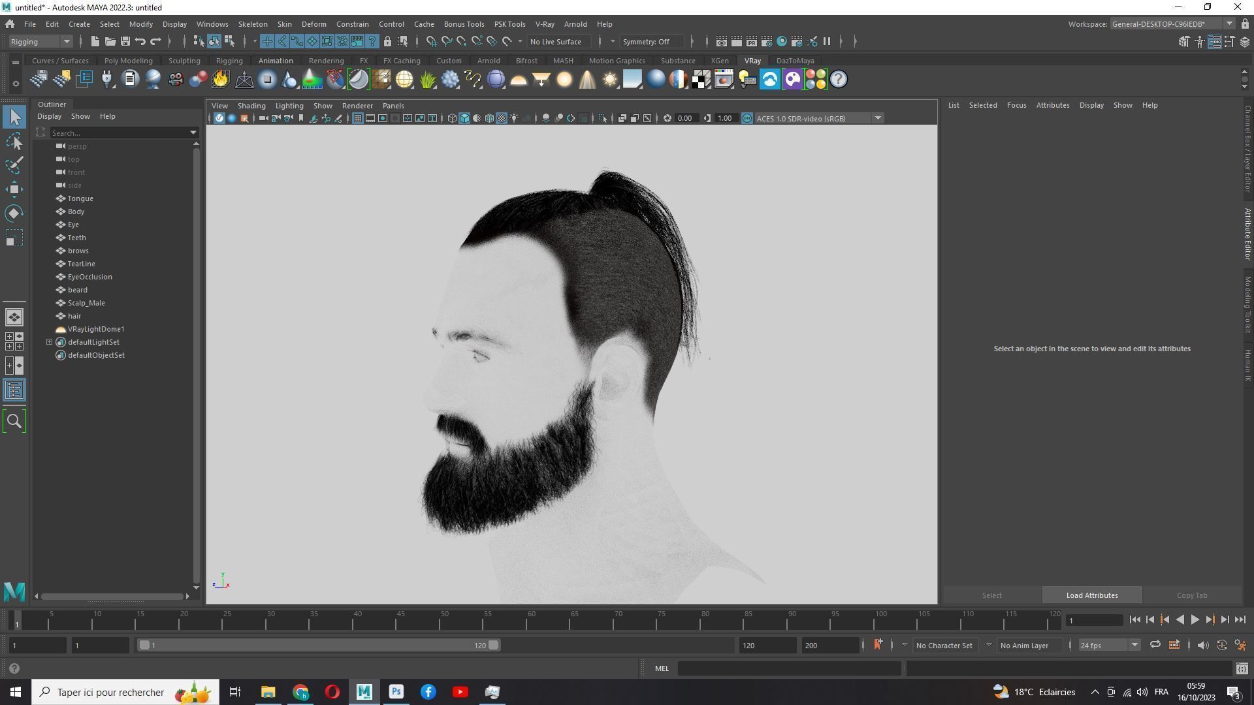This screenshot has height=705, width=1254.
Task: Click the IPR render icon in status line
Action: pyautogui.click(x=752, y=42)
